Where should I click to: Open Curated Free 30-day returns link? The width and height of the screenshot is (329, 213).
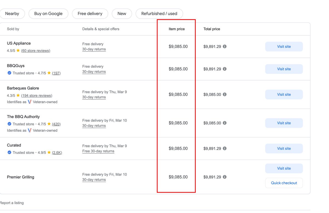click(98, 151)
